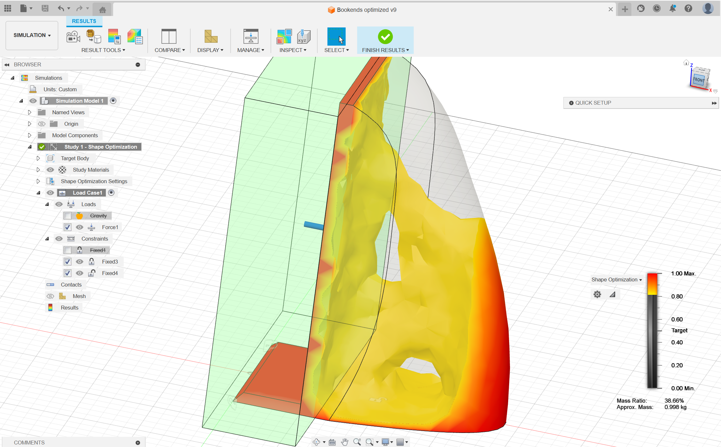Image resolution: width=721 pixels, height=447 pixels.
Task: Expand the Target Body node
Action: coord(38,158)
